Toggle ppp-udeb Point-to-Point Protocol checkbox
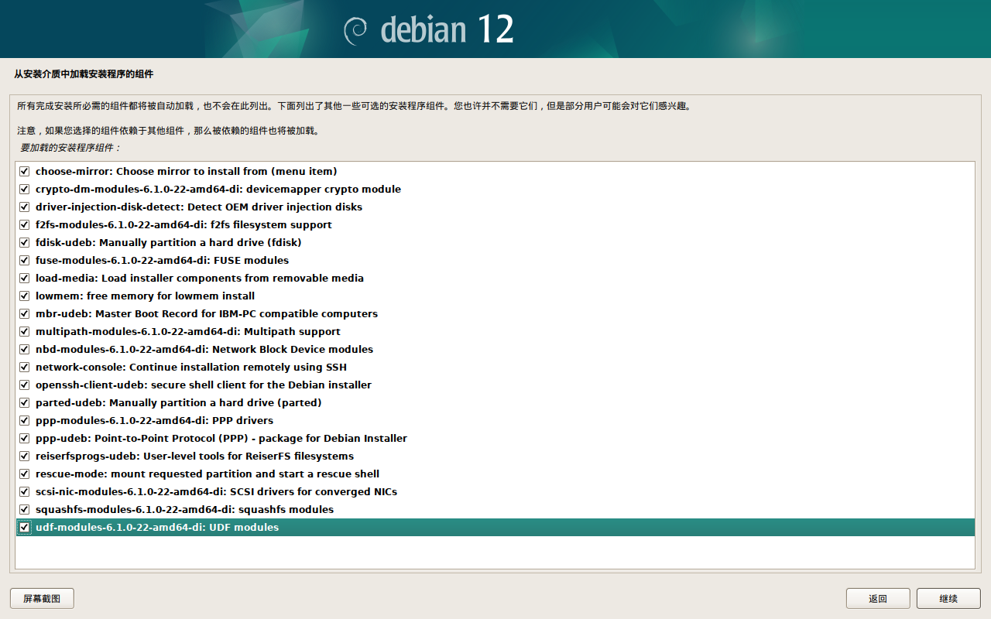The height and width of the screenshot is (619, 991). coord(25,439)
